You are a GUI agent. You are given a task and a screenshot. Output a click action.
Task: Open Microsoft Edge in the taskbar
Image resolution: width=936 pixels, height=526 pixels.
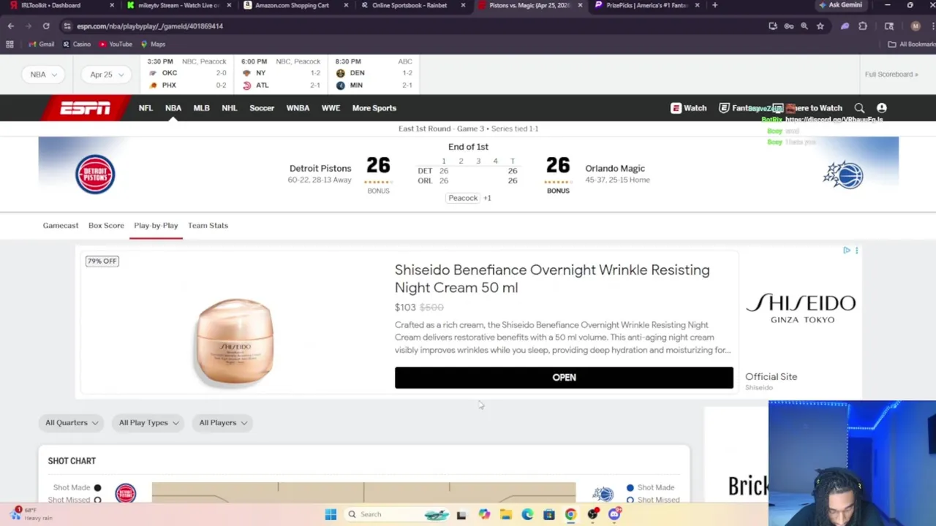(x=527, y=514)
